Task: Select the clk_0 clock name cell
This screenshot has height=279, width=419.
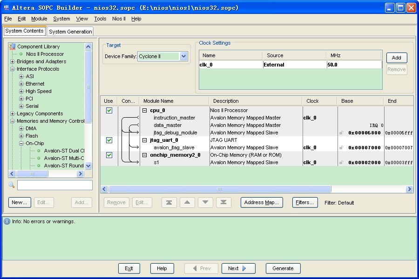Action: point(231,65)
